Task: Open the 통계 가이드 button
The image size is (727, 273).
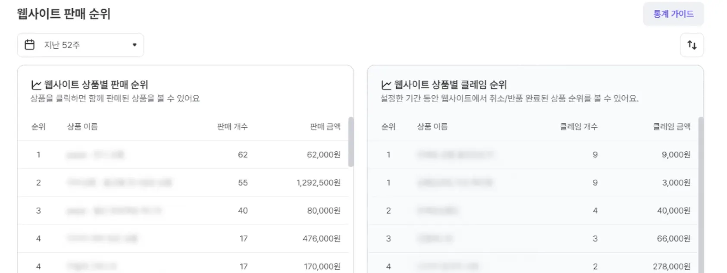Action: [x=673, y=14]
